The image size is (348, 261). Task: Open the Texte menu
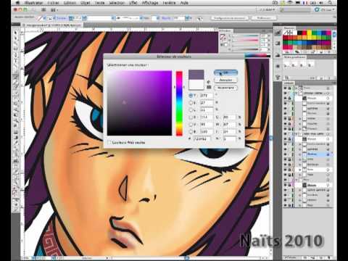100,3
